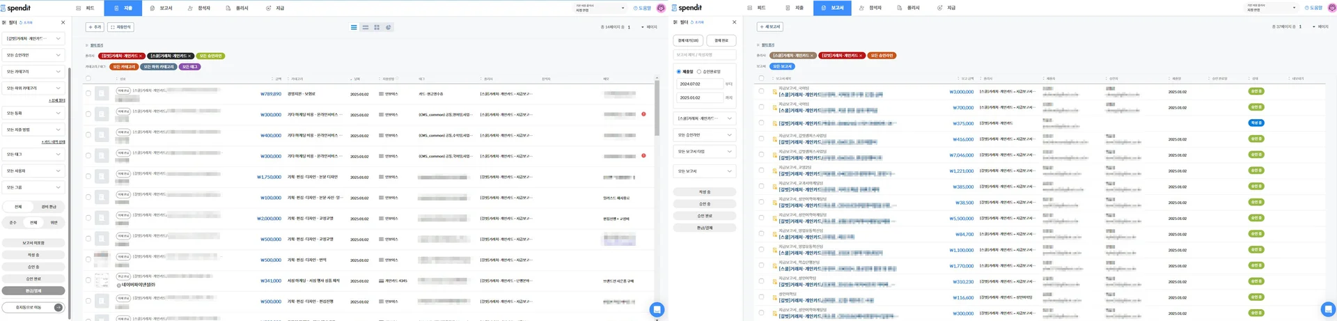Tick the checkbox for the ₩3,000,000 report

coord(761,91)
